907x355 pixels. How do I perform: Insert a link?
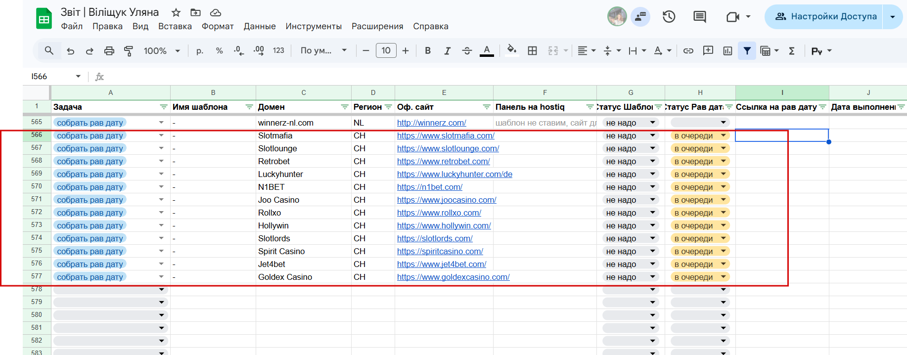[688, 50]
